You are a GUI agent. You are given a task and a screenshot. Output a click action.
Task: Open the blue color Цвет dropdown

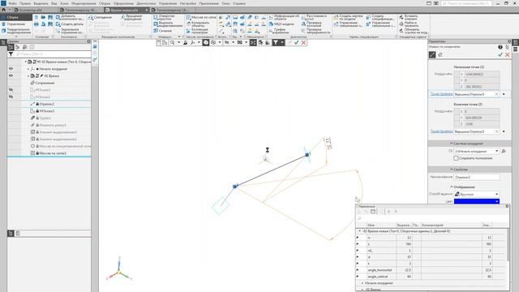pyautogui.click(x=476, y=201)
